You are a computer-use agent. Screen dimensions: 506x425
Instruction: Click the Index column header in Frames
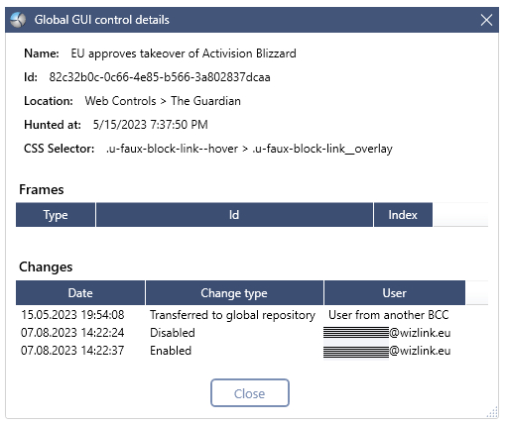click(403, 215)
